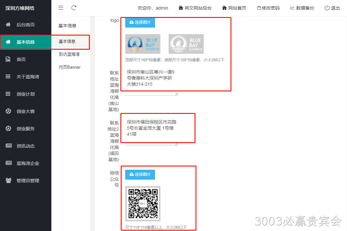
Task: Click the cloud upload icon in the WeChat 选择图片 button
Action: [x=132, y=175]
